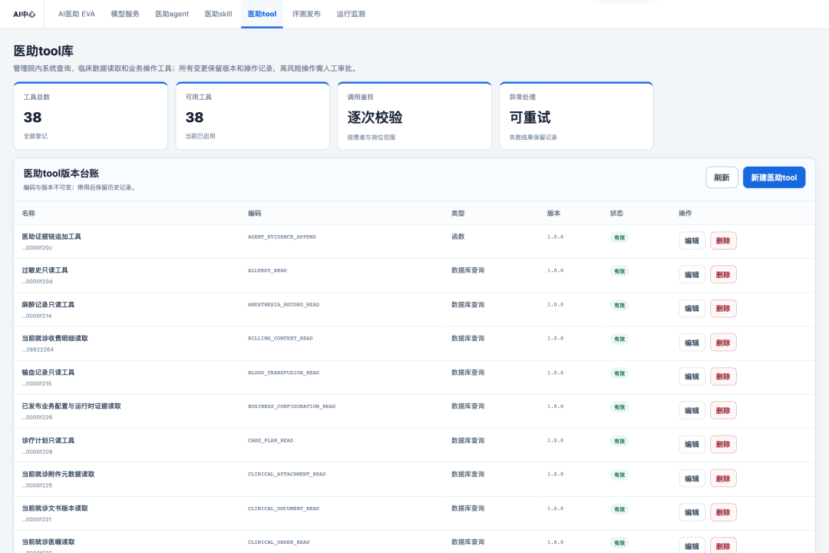
Task: Click the 编码 column header
Action: tap(254, 214)
